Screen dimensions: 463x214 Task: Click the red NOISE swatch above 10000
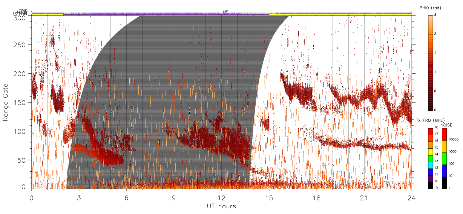(444, 134)
